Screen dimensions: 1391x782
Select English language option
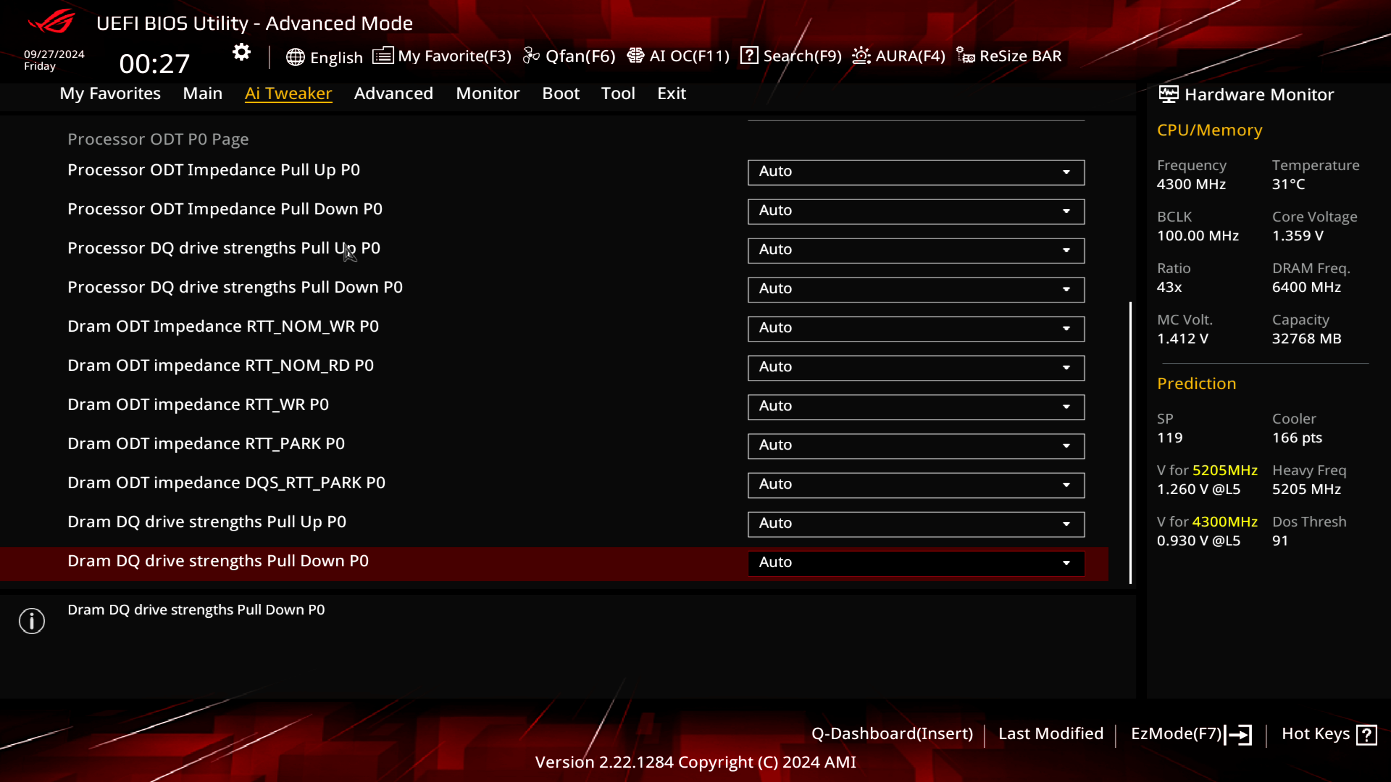coord(325,55)
